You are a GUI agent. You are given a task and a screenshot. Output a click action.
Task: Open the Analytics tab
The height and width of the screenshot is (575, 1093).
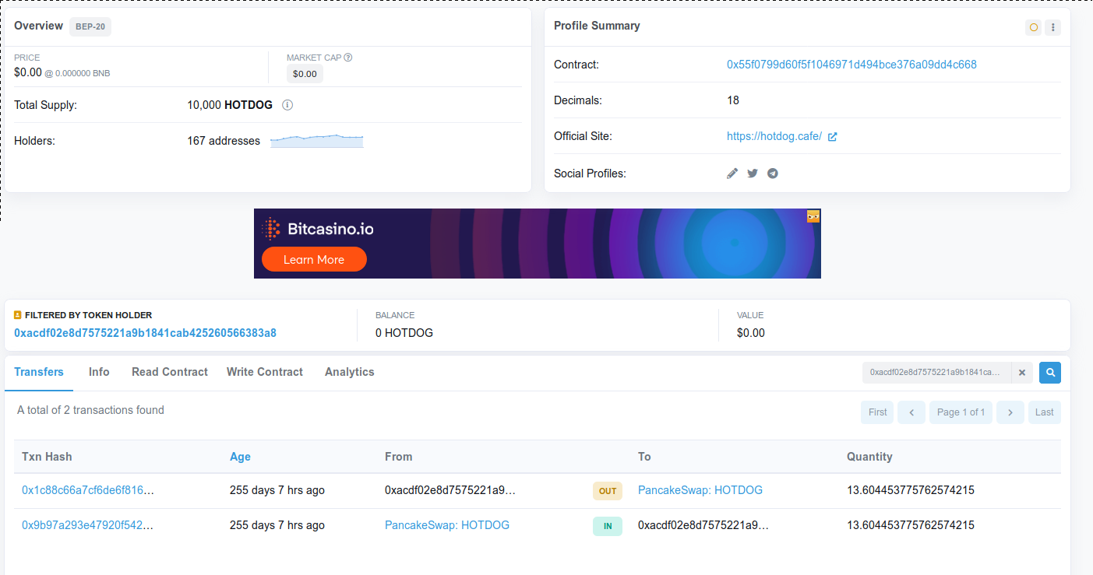pos(350,372)
